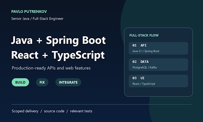Click 'PostgreSQL / Kafka' text
The height and width of the screenshot is (122, 203).
144,67
